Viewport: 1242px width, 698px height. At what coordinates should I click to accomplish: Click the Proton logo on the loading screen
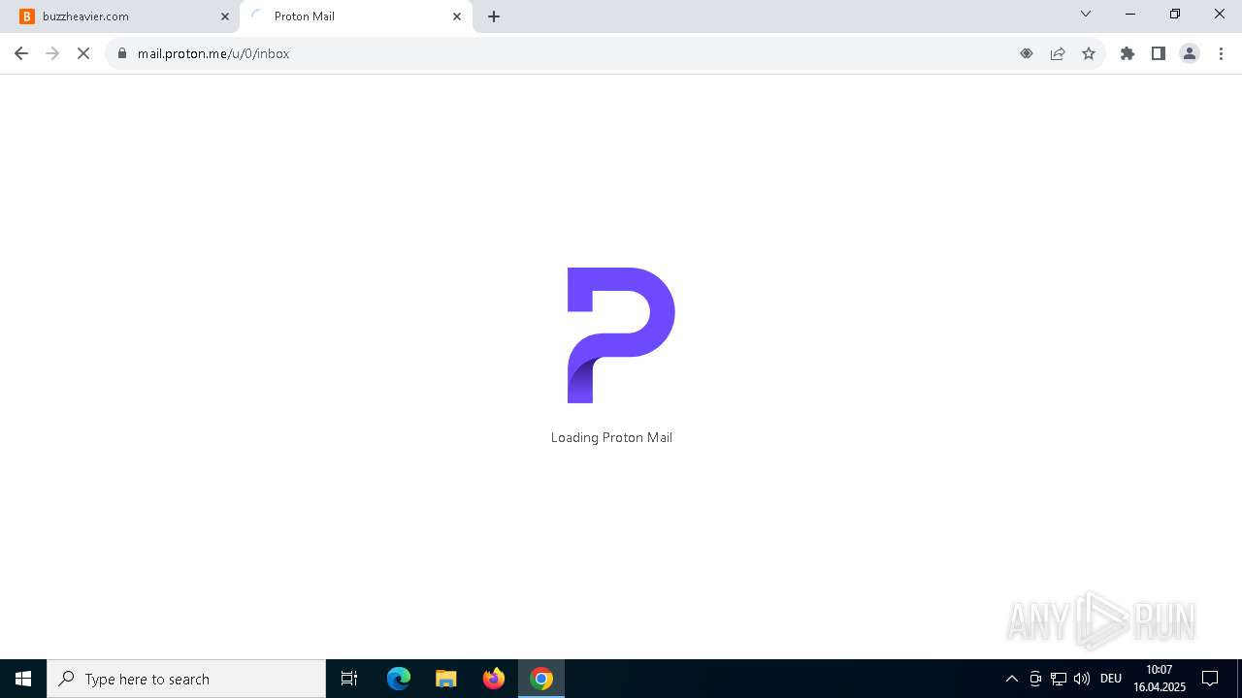[x=621, y=335]
